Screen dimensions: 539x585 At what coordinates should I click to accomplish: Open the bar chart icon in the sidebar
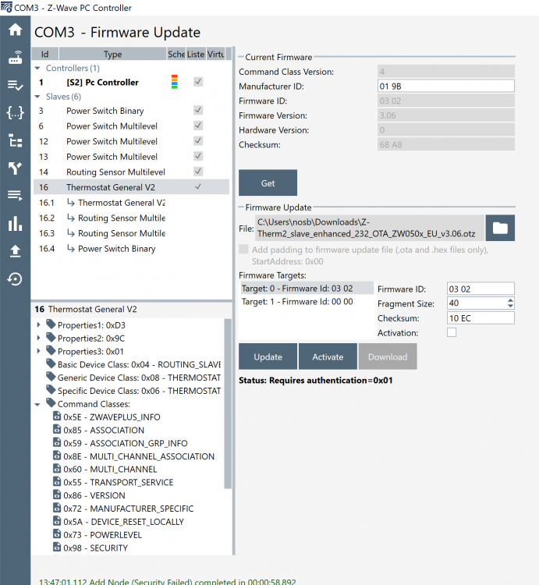coord(15,224)
